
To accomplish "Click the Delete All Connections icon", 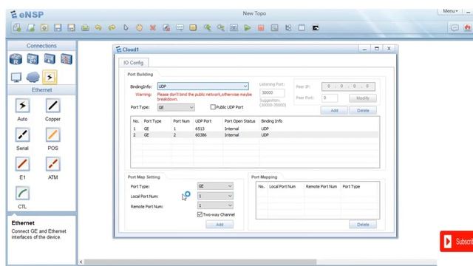I will (166, 28).
